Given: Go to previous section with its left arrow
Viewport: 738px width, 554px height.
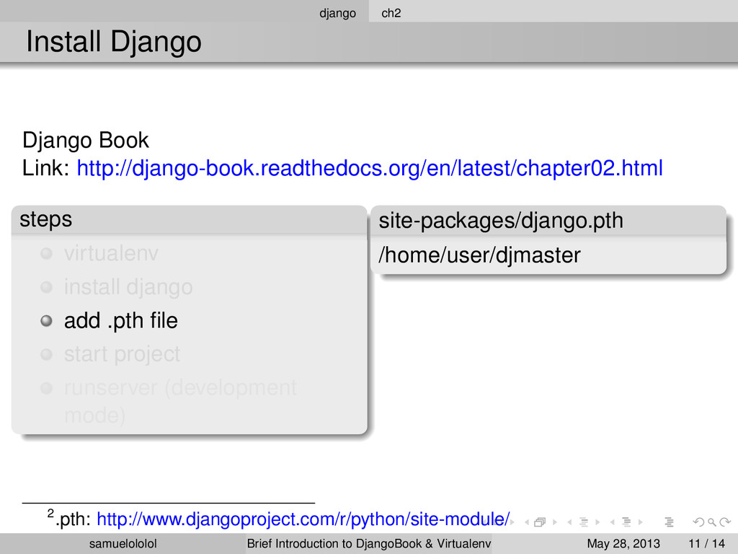Looking at the screenshot, I should pos(613,522).
